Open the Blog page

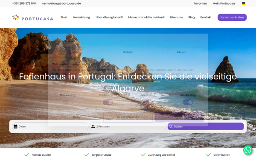coord(191,17)
